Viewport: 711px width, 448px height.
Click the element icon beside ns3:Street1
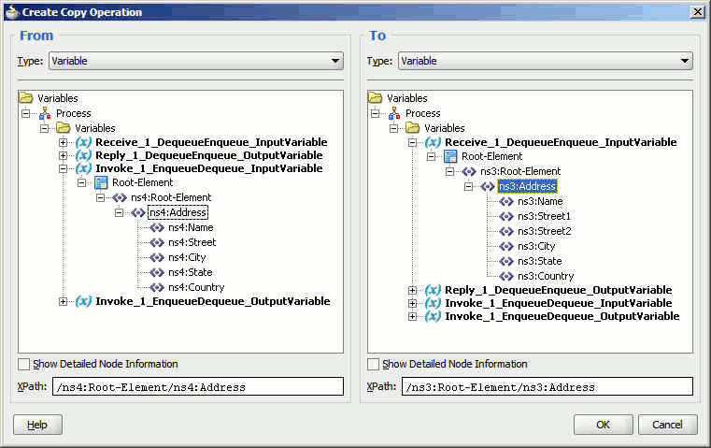tap(506, 216)
